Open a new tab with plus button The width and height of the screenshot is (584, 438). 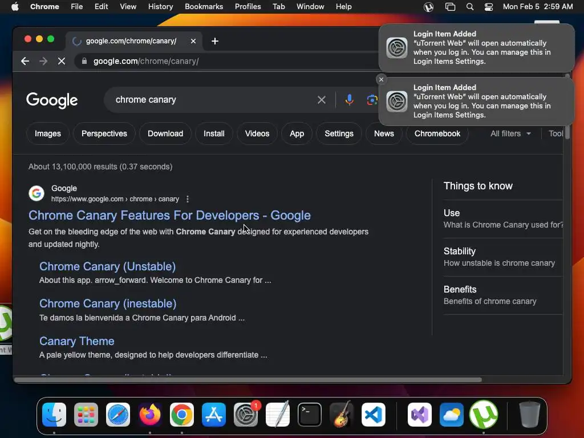coord(215,41)
